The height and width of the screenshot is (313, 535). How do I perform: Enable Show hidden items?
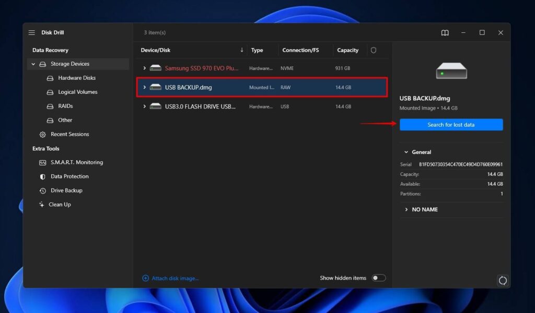[378, 278]
